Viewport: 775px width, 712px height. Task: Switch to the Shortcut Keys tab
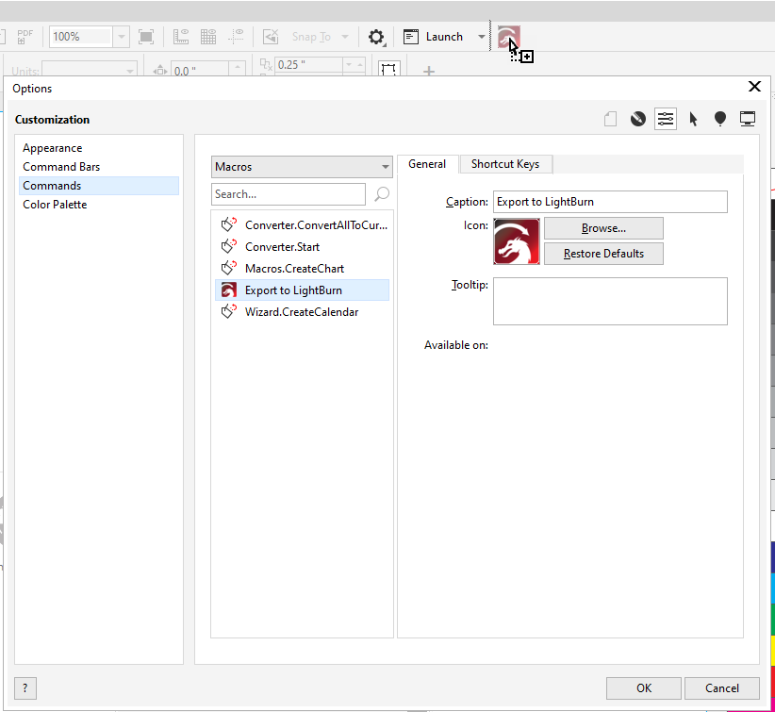505,163
